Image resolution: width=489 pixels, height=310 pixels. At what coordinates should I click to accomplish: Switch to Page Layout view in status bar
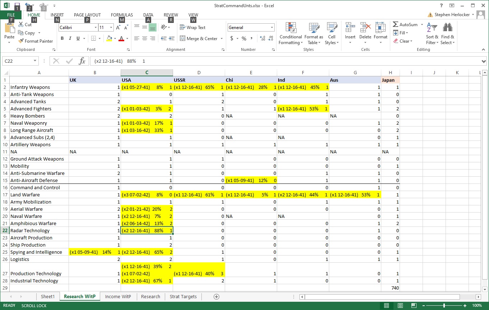tap(400, 306)
